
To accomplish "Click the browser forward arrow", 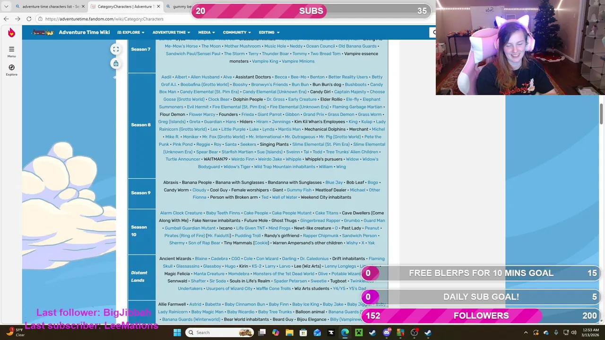I will (17, 19).
